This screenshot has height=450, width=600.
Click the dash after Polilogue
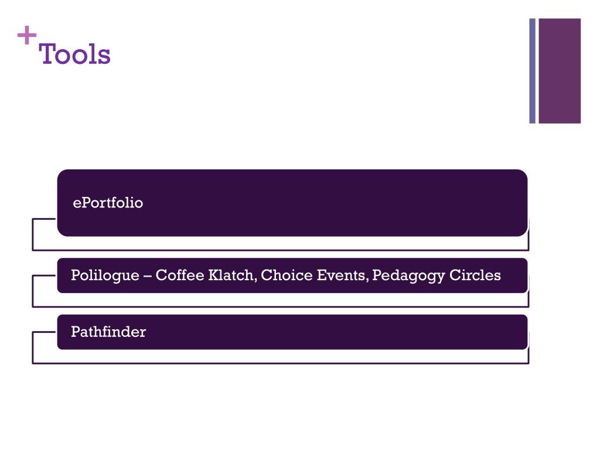point(147,276)
